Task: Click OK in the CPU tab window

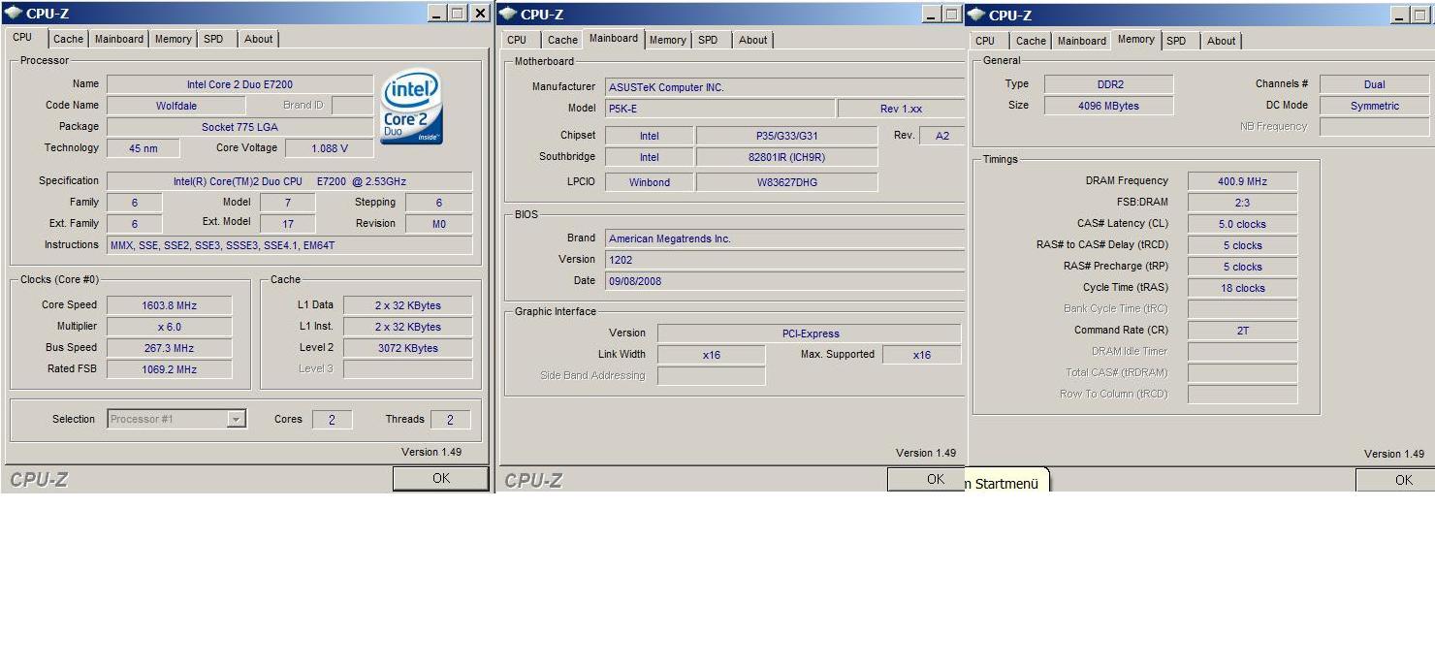Action: pyautogui.click(x=441, y=478)
